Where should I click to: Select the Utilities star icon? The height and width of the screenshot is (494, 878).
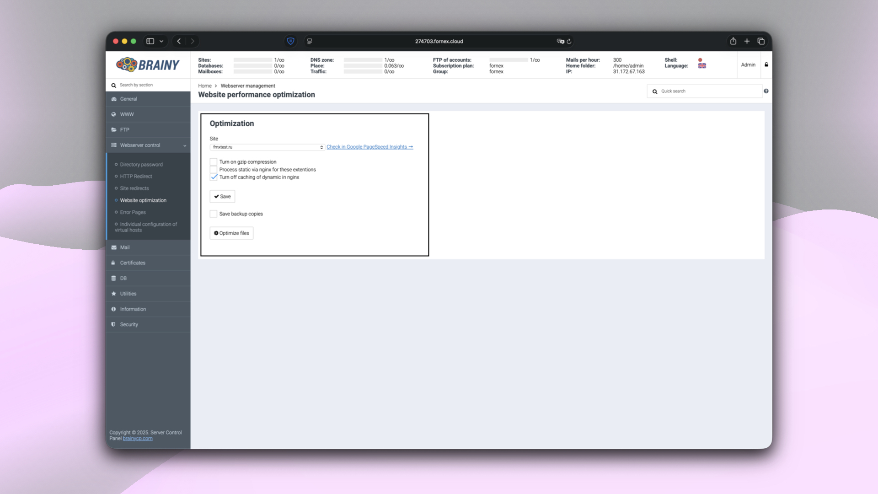[x=113, y=293]
